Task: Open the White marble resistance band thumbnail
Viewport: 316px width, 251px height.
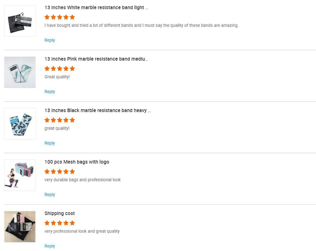Action: 20,21
